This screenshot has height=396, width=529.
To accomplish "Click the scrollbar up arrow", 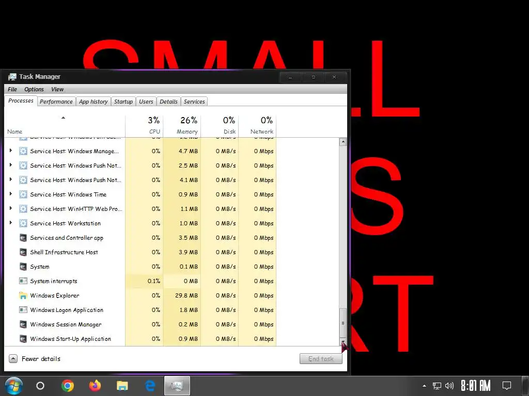I will click(343, 142).
